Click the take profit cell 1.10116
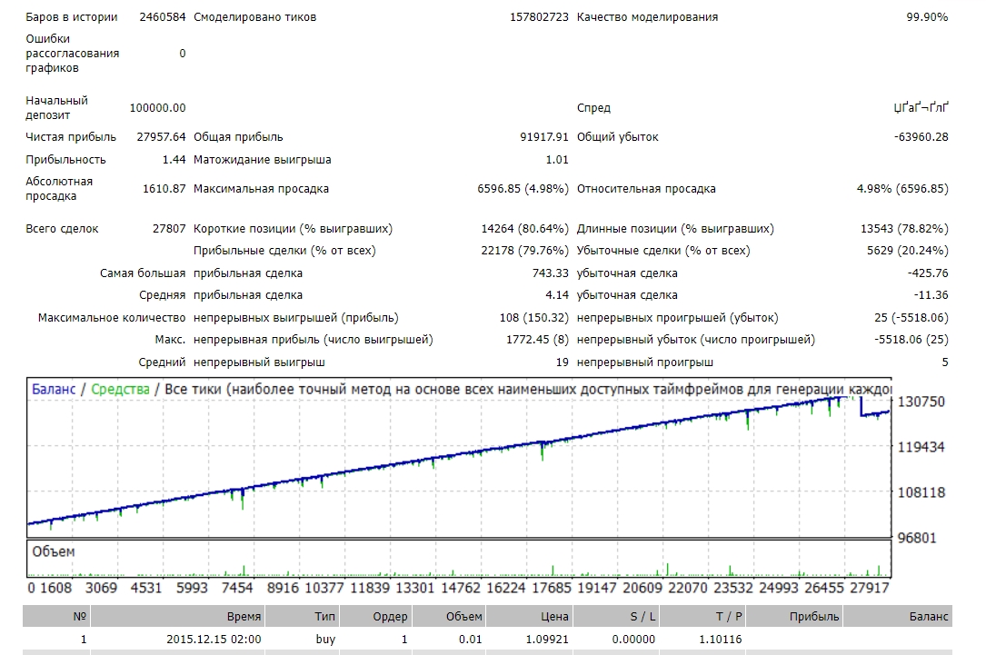This screenshot has height=655, width=986. [721, 640]
